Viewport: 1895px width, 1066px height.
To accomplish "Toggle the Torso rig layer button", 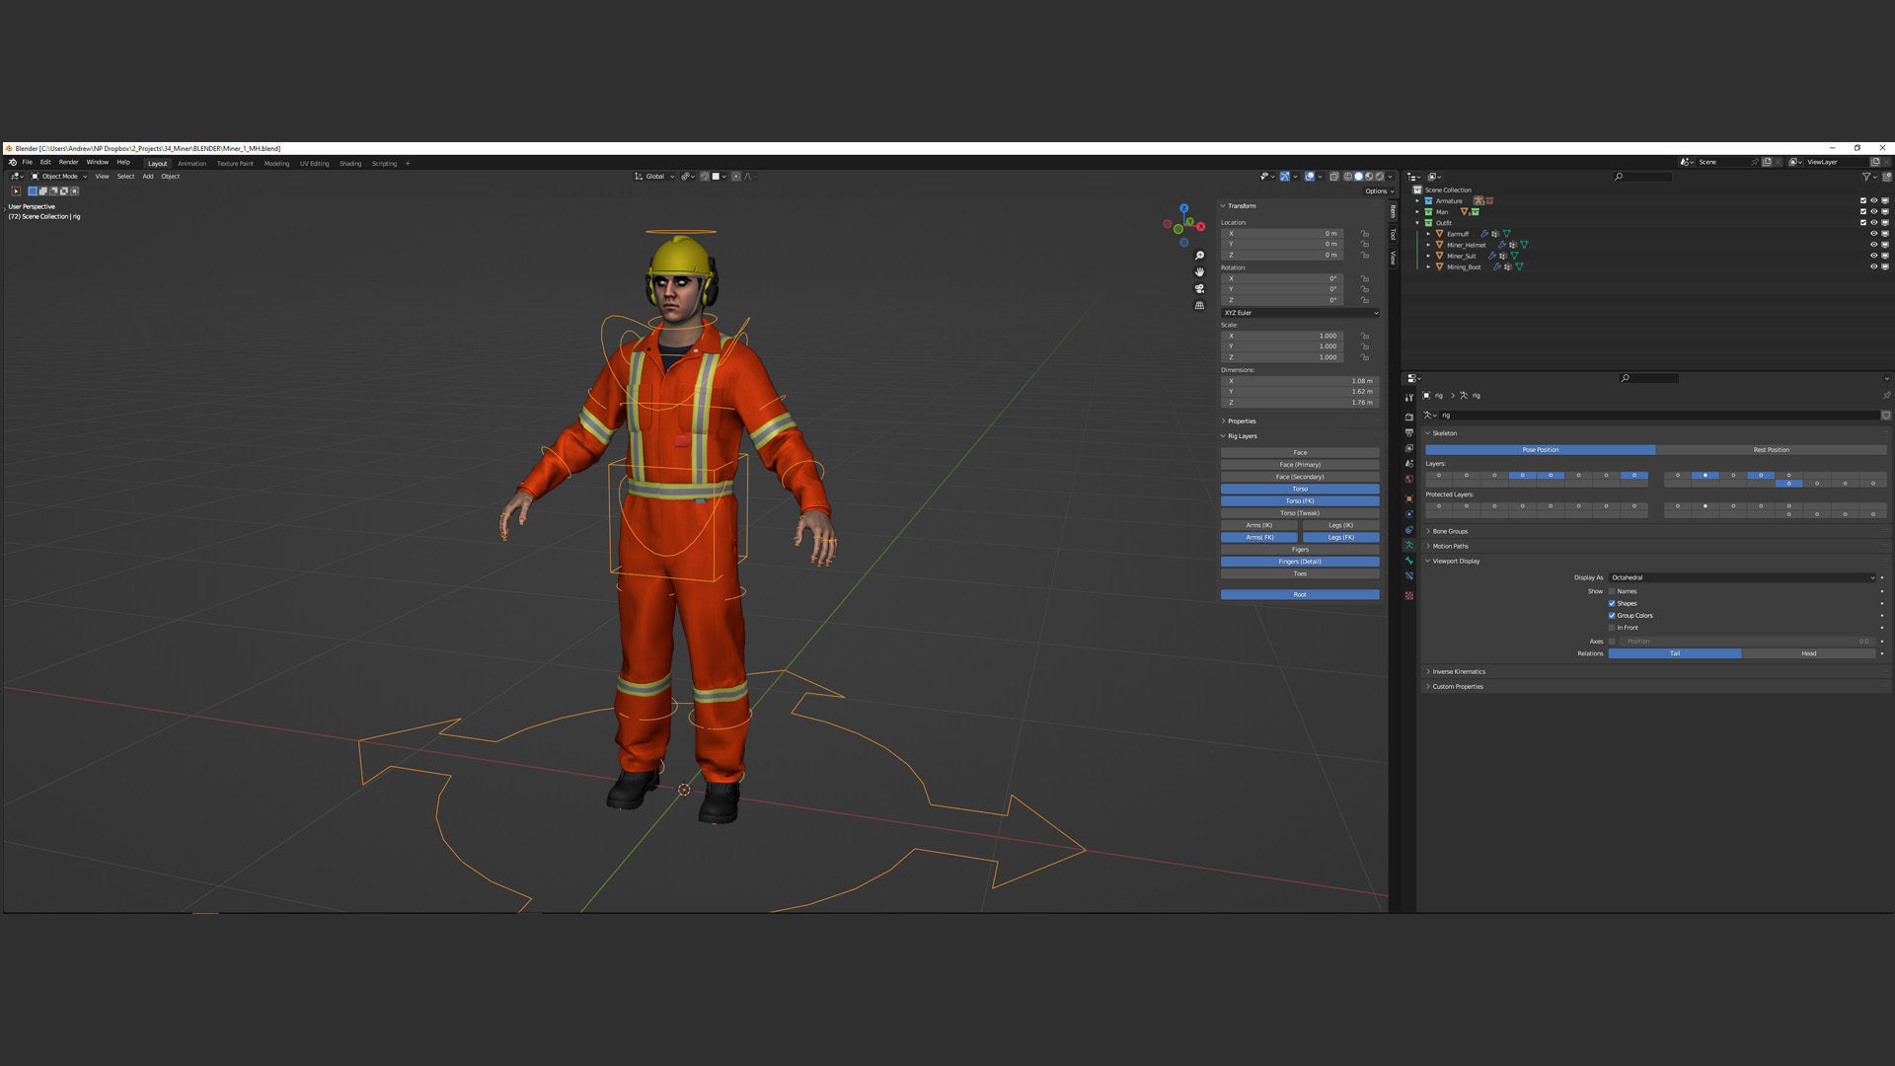I will [x=1300, y=489].
